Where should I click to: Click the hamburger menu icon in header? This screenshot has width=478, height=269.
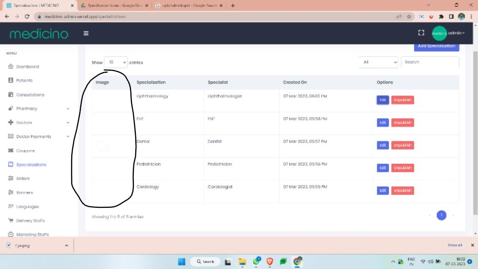coord(86,33)
